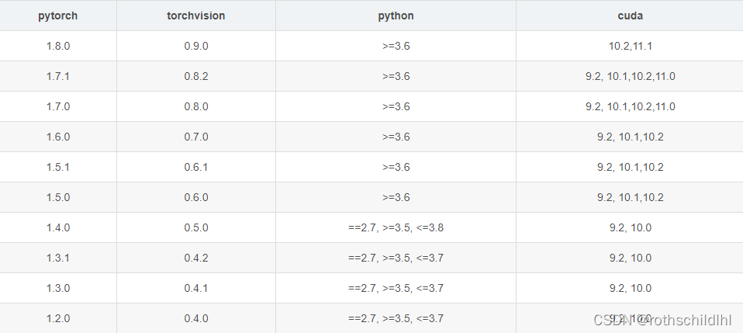The image size is (743, 333).
Task: Select the pytorch 1.3.1 cell
Action: 58,258
